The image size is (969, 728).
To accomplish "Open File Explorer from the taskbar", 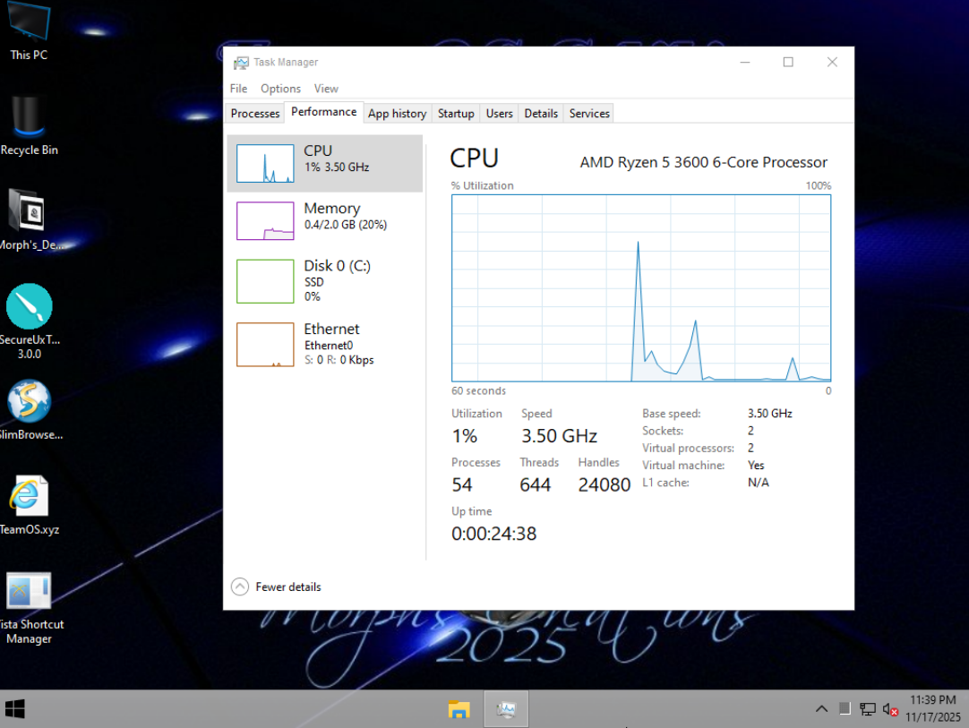I will (x=459, y=709).
